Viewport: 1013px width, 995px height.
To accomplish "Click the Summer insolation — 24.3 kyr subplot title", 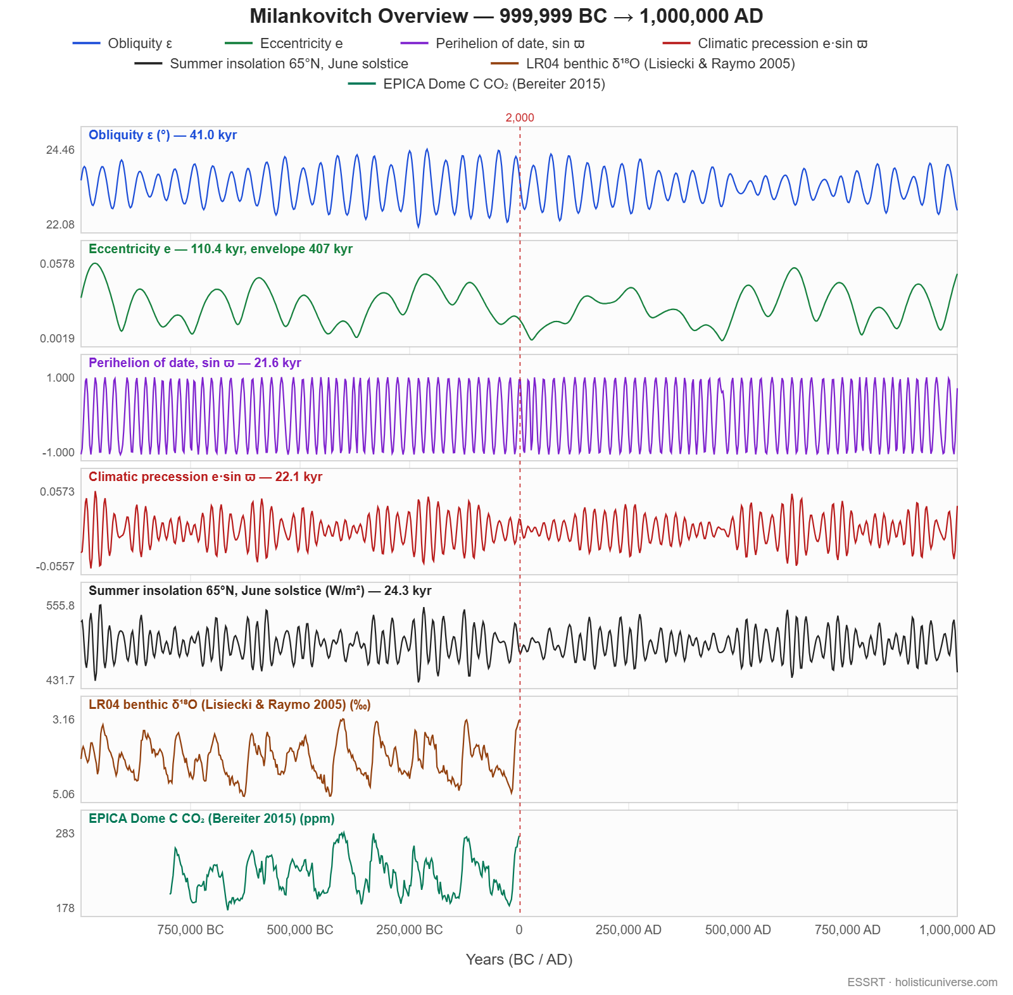I will tap(260, 591).
